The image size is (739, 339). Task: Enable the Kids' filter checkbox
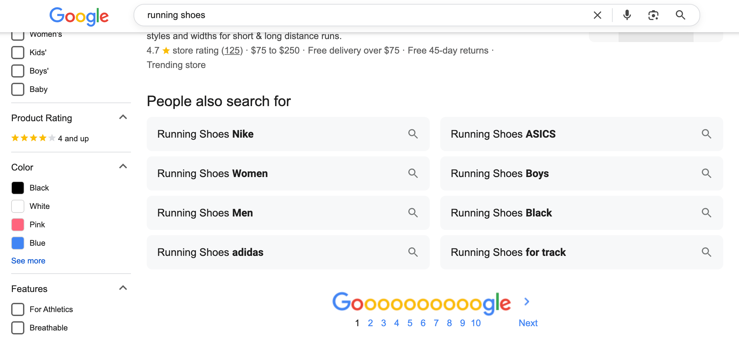tap(17, 53)
